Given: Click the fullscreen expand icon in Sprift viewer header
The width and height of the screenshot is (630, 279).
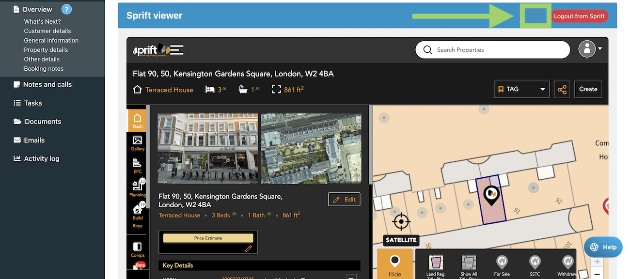Looking at the screenshot, I should click(x=536, y=16).
